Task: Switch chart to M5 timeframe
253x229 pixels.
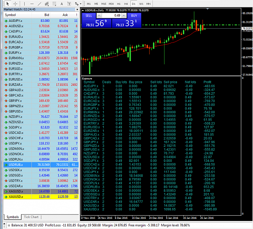Action: (96, 4)
